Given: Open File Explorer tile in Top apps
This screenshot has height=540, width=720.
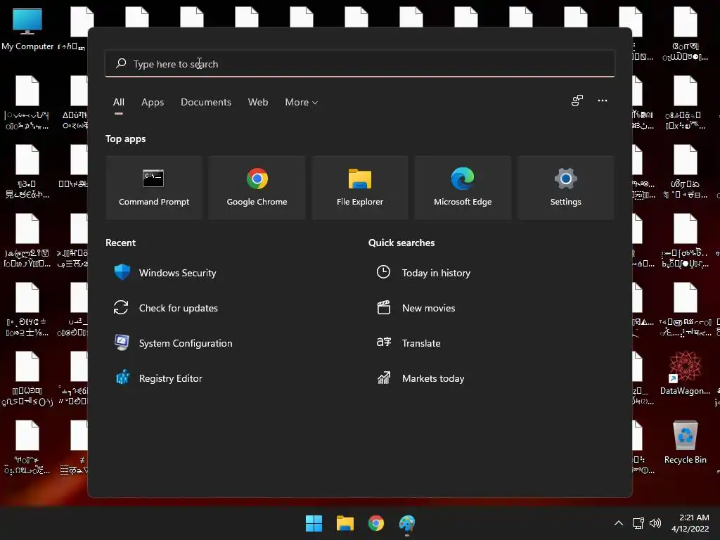Looking at the screenshot, I should tap(359, 187).
